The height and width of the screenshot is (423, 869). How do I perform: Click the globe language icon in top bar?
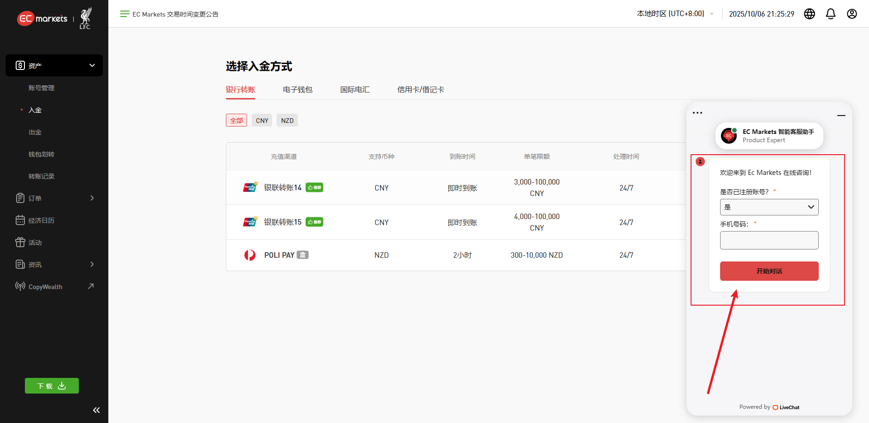pyautogui.click(x=810, y=14)
